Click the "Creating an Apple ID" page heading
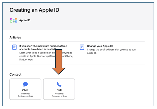 click(x=34, y=10)
